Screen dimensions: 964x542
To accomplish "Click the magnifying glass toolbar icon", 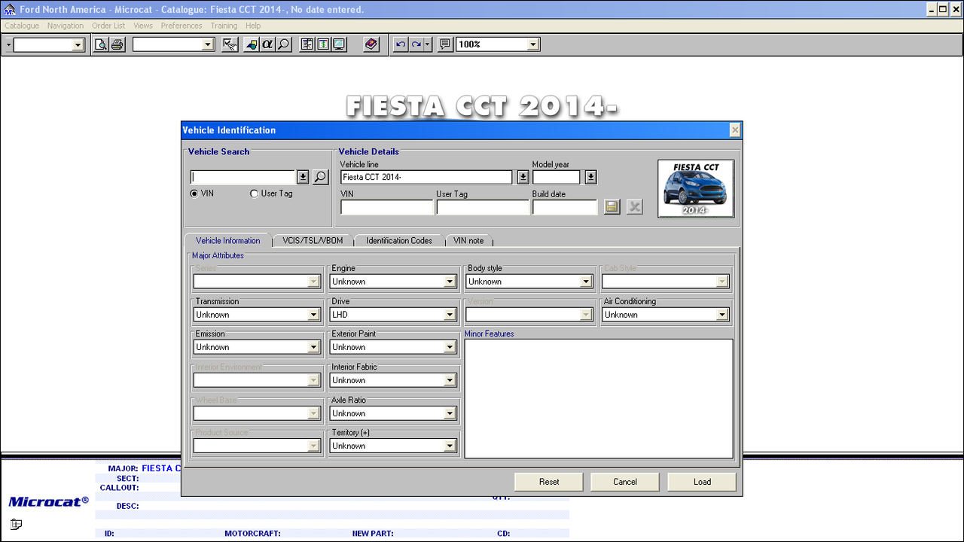I will (x=284, y=44).
